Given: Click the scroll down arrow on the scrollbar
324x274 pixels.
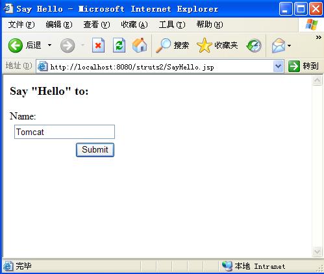Looking at the screenshot, I should click(318, 251).
